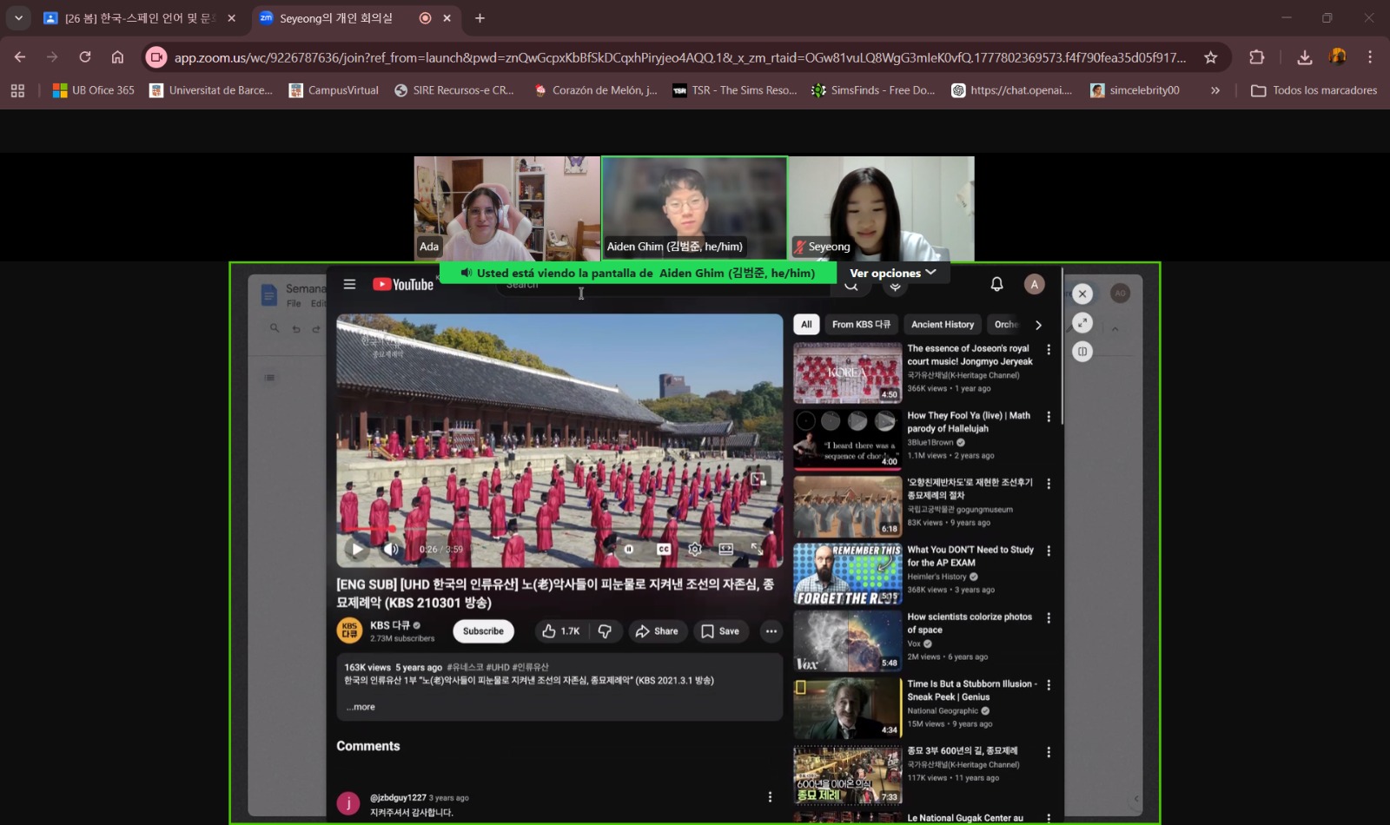Click the camera permission icon in address bar
This screenshot has width=1390, height=825.
156,57
